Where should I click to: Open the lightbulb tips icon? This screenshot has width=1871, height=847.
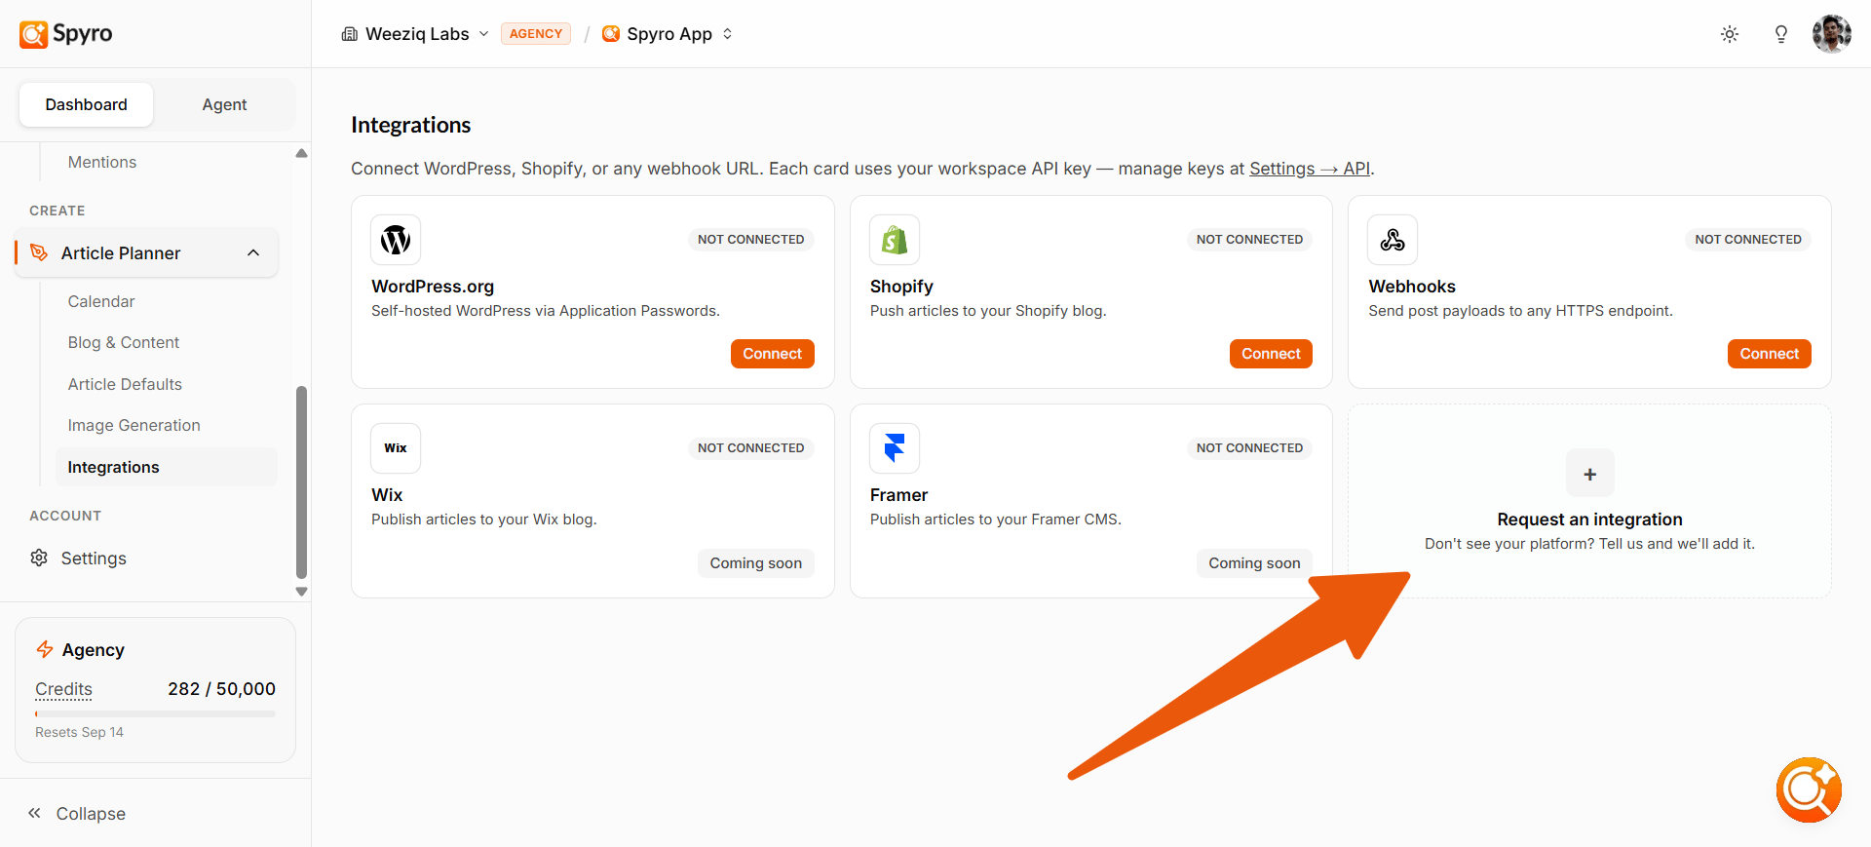point(1781,34)
